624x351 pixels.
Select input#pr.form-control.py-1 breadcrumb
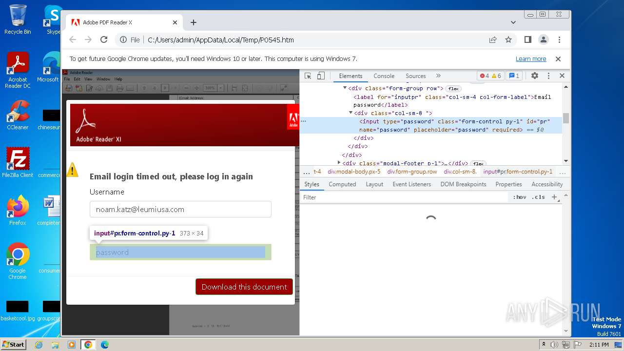click(x=518, y=172)
